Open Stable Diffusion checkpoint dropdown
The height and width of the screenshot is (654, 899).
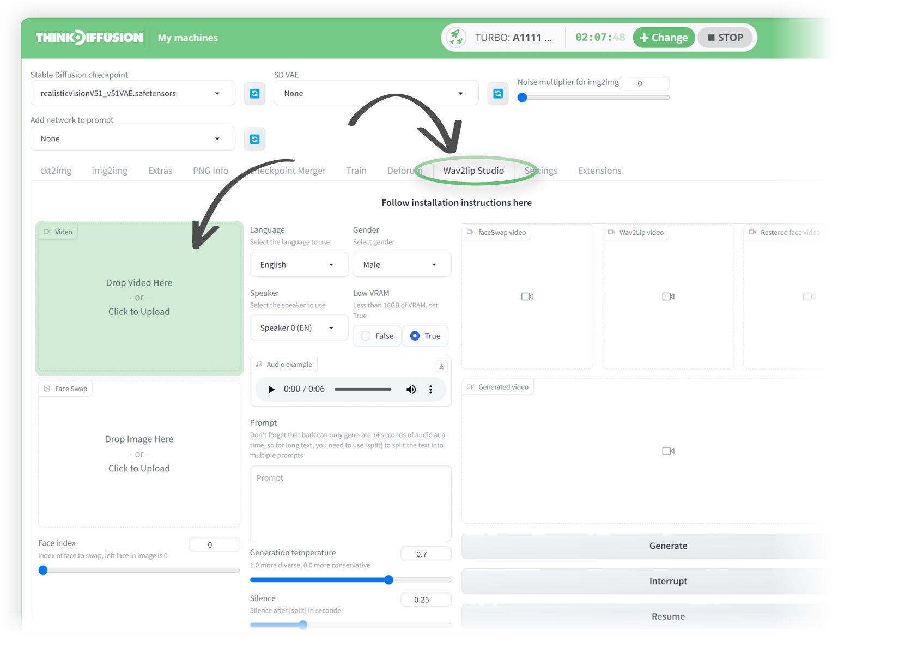coord(133,93)
